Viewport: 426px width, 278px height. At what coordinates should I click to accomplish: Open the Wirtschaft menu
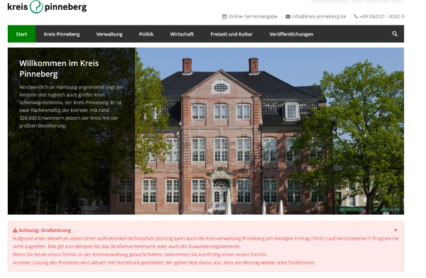pyautogui.click(x=182, y=34)
